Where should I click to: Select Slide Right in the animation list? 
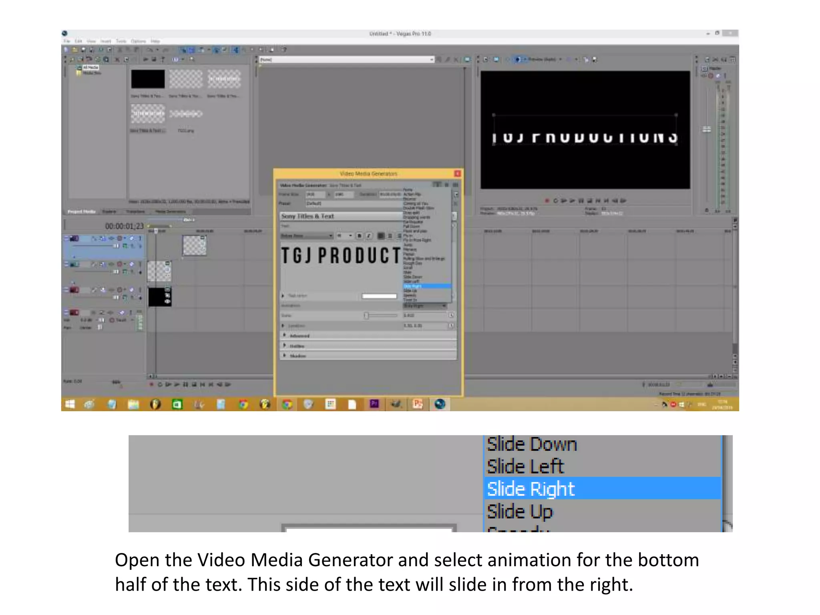[427, 286]
